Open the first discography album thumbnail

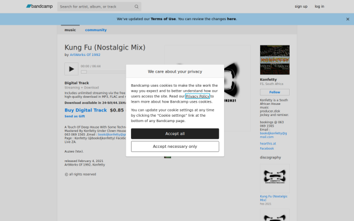(274, 179)
